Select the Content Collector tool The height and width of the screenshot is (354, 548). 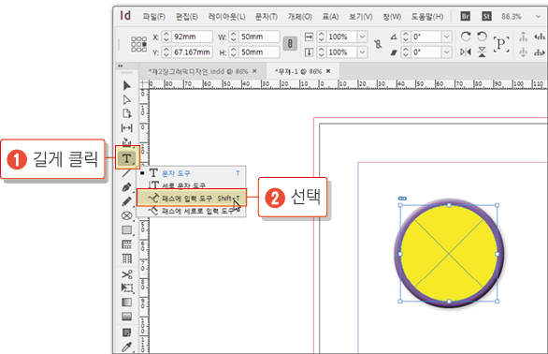(127, 141)
